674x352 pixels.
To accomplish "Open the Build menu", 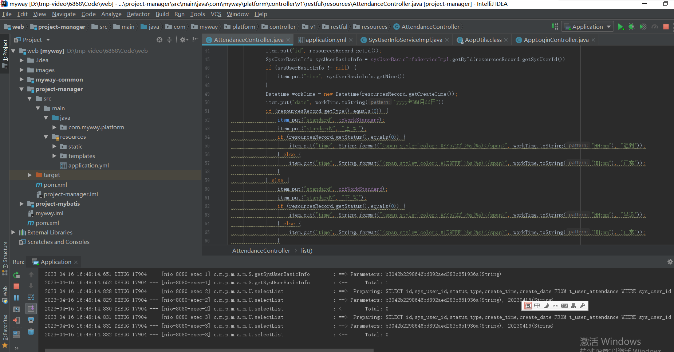I will coord(162,14).
